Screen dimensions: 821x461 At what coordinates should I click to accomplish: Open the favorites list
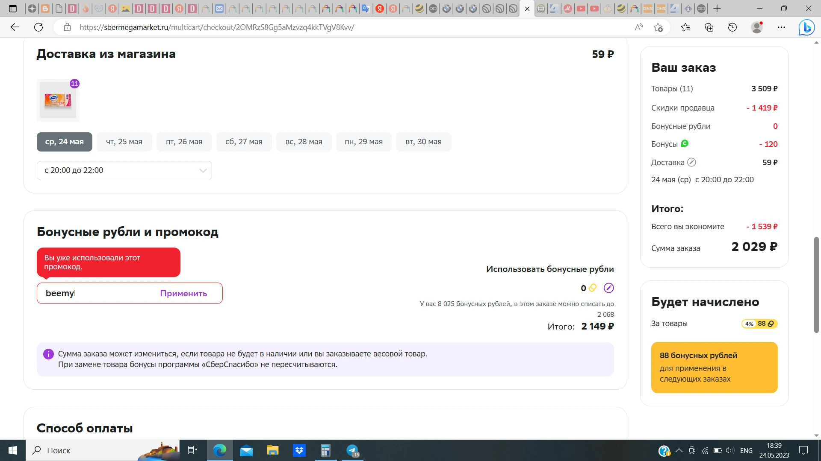pos(685,27)
